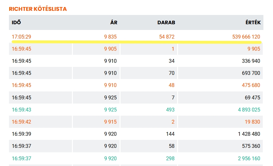Image resolution: width=273 pixels, height=166 pixels.
Task: Select the 16:59:43 time cell
Action: 21,110
